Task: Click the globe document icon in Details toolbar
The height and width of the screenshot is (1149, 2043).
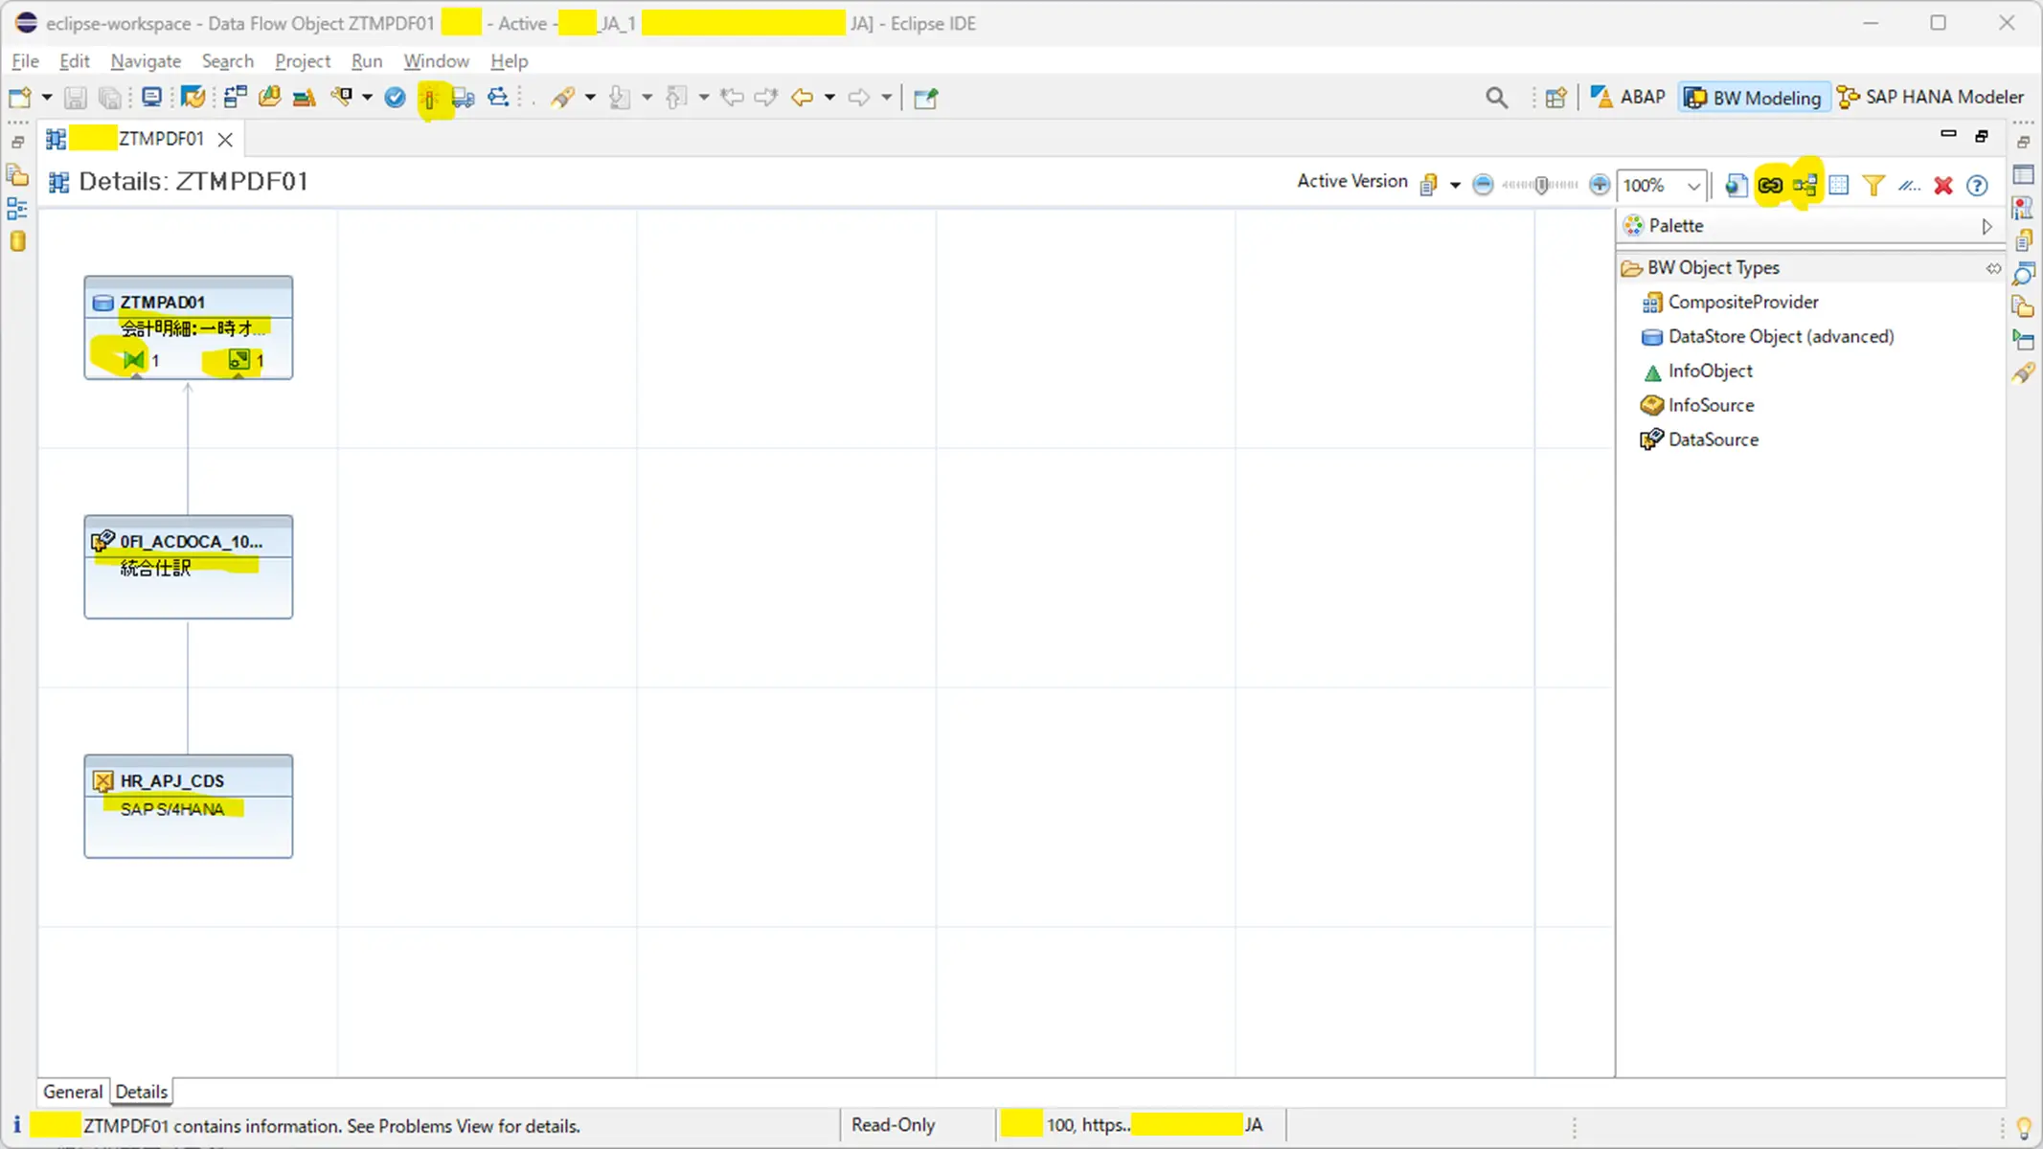Action: (x=1736, y=185)
